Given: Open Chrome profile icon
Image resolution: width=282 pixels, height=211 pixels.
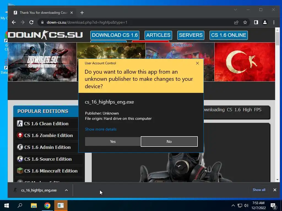Looking at the screenshot, I should 265,22.
